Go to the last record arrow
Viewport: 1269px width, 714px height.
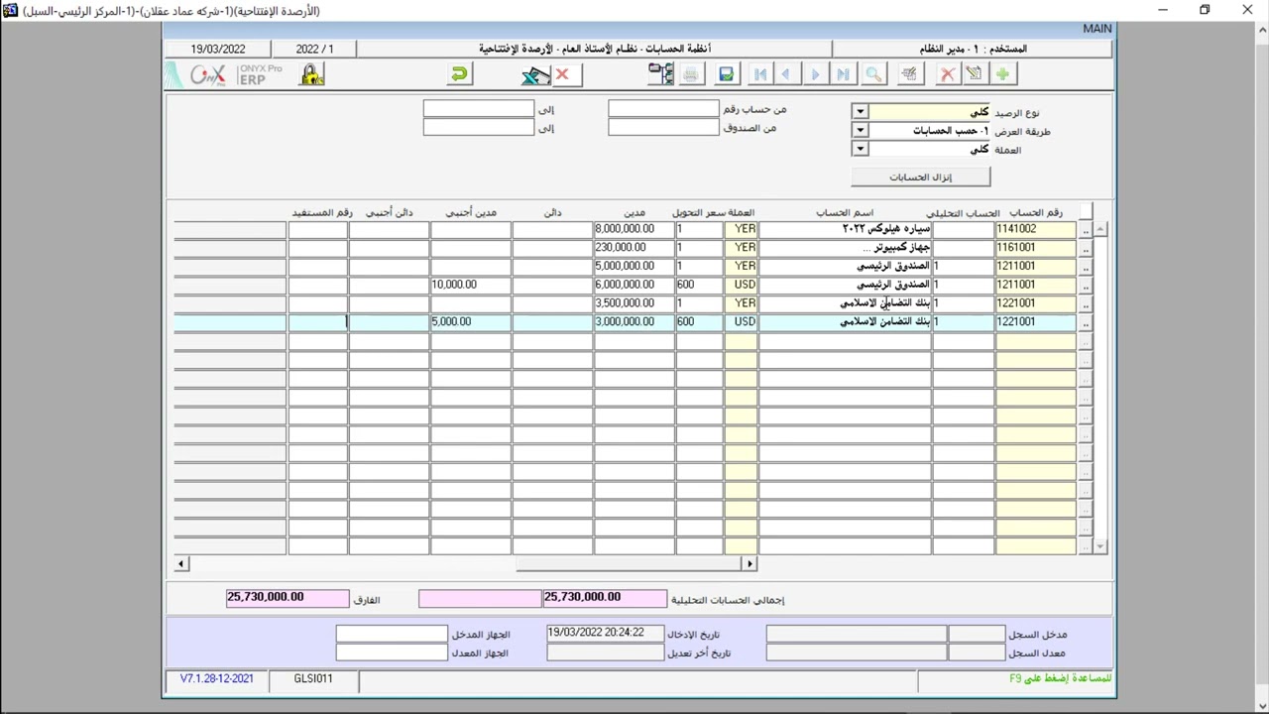tap(843, 74)
